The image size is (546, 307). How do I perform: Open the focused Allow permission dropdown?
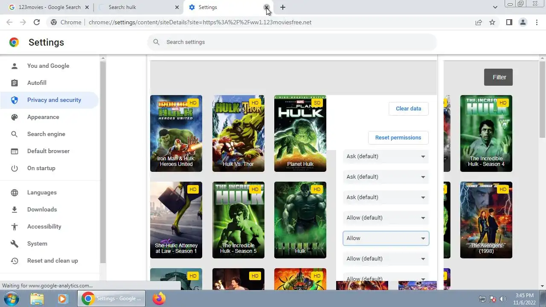pos(386,238)
